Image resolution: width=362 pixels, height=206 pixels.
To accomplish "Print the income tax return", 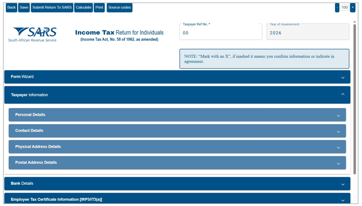I will (x=99, y=8).
